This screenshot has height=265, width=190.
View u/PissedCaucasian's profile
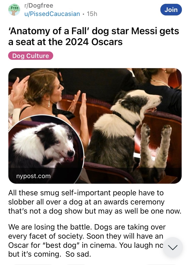coord(52,14)
